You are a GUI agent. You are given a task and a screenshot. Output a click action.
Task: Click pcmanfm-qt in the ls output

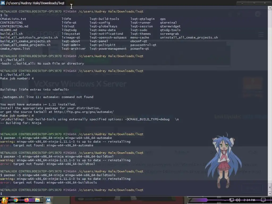pos(140,49)
